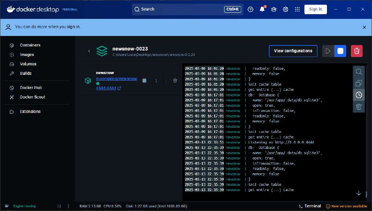The width and height of the screenshot is (372, 211).
Task: Open the Images section
Action: tap(27, 54)
